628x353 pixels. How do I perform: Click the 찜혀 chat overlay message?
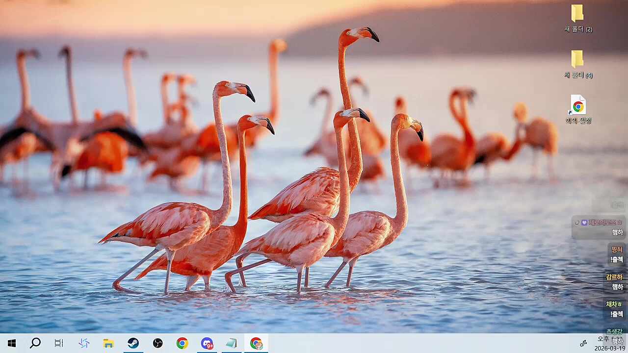click(x=616, y=254)
